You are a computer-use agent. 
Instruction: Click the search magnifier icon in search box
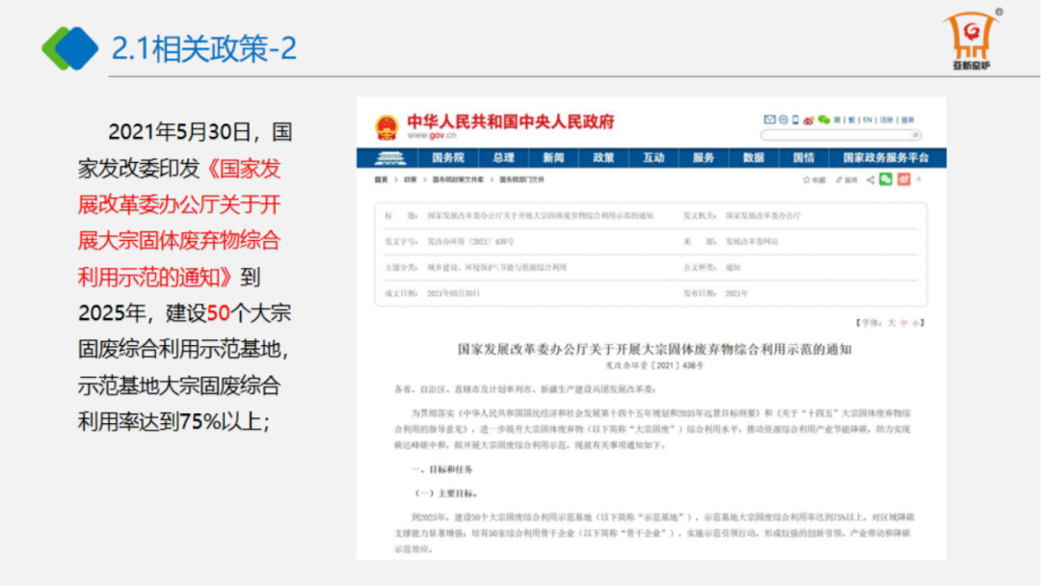pyautogui.click(x=915, y=135)
